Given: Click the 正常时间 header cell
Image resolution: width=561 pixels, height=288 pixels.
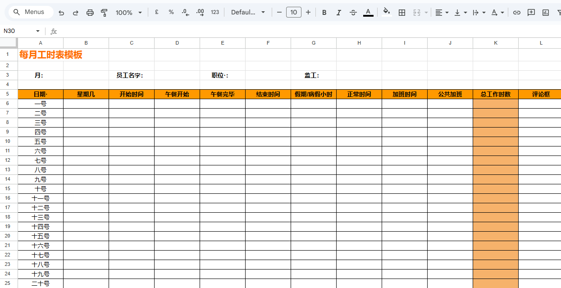Looking at the screenshot, I should [x=359, y=94].
